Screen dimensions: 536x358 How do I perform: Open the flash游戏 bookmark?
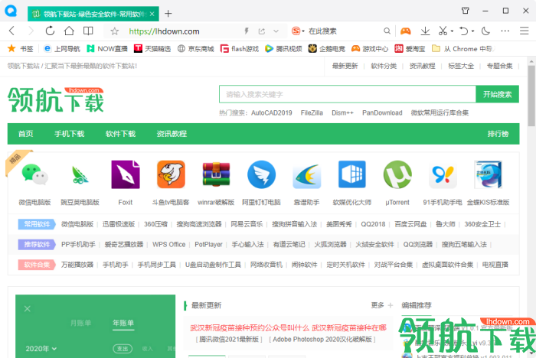coord(239,49)
